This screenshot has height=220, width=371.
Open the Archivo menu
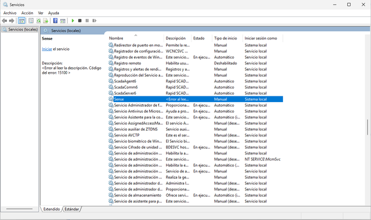(x=10, y=13)
